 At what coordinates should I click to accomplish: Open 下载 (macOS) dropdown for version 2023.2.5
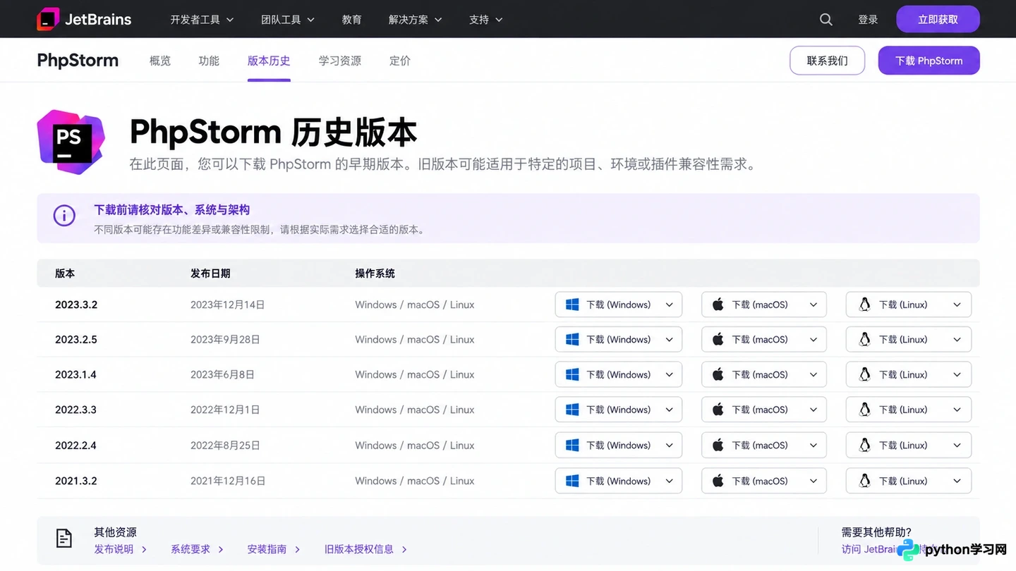coord(763,339)
